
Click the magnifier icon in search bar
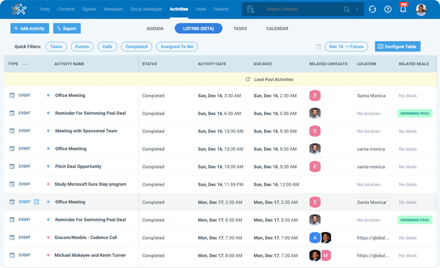pyautogui.click(x=347, y=9)
